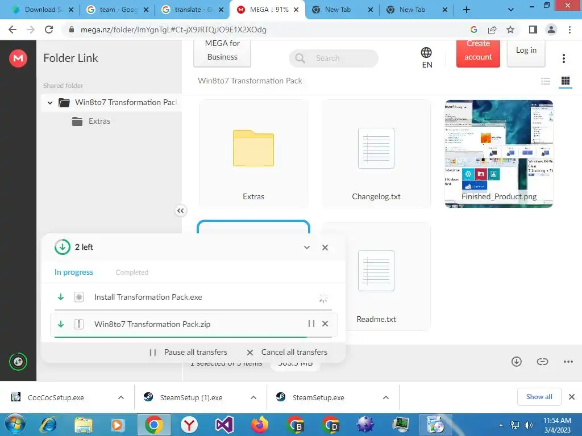Open Chrome profile icon
The width and height of the screenshot is (582, 436).
coord(551,30)
